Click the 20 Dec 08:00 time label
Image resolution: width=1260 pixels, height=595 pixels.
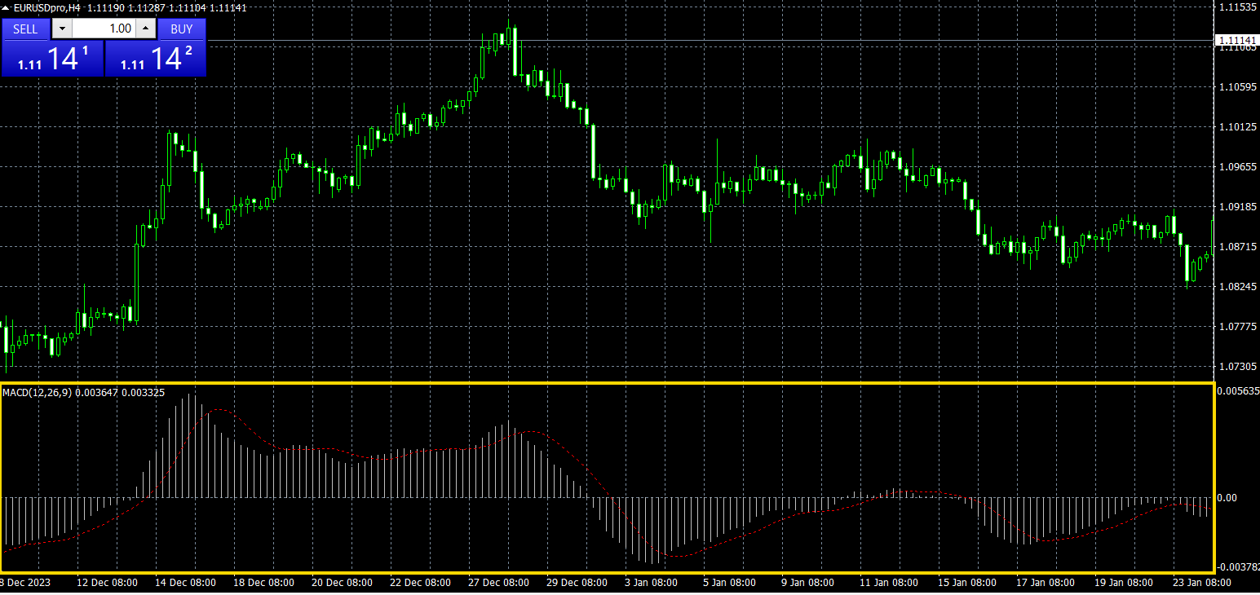click(342, 583)
